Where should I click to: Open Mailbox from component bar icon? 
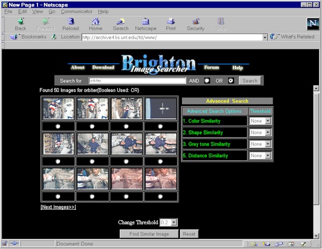coord(266,244)
